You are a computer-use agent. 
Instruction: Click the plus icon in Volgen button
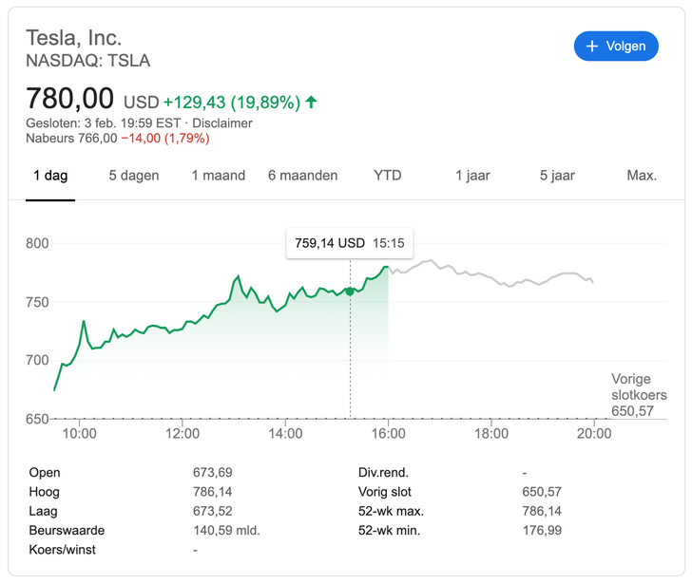tap(592, 46)
